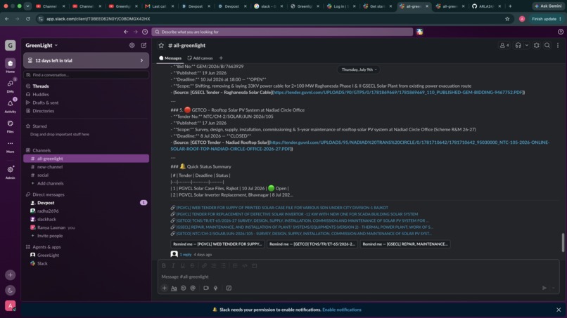567x318 pixels.
Task: Open the PGVCL printed solar-case file link
Action: tap(282, 208)
